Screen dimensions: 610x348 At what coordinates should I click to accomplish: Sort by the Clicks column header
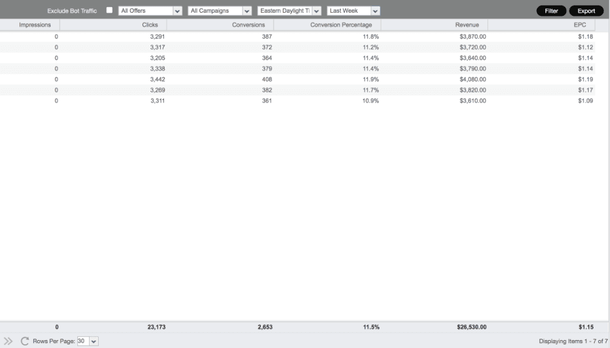[150, 25]
